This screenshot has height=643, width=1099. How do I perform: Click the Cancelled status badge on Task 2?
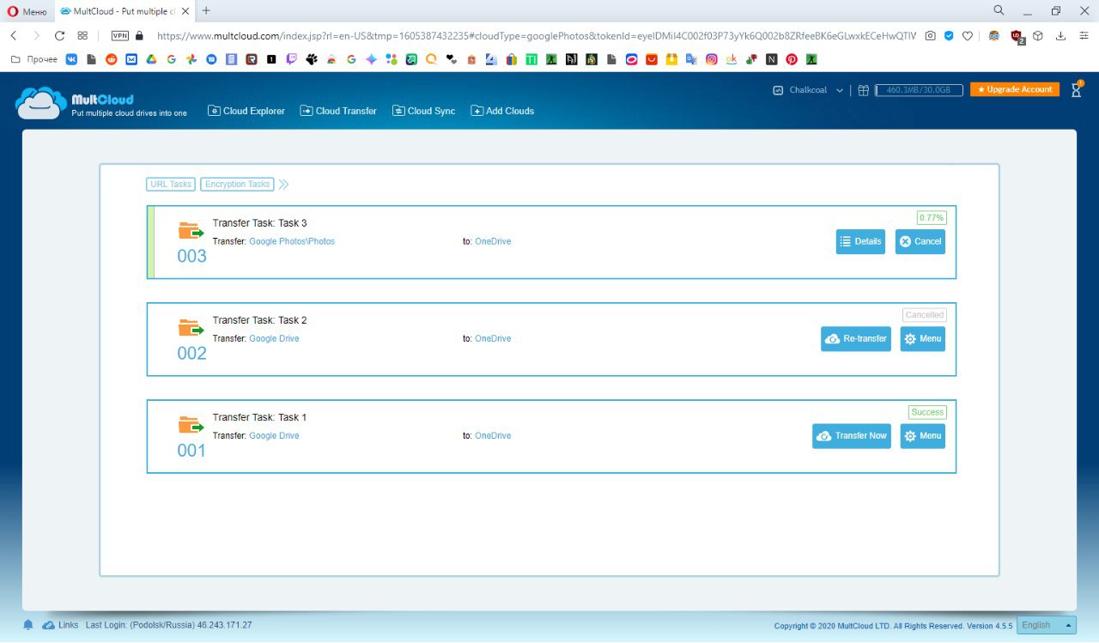tap(925, 315)
